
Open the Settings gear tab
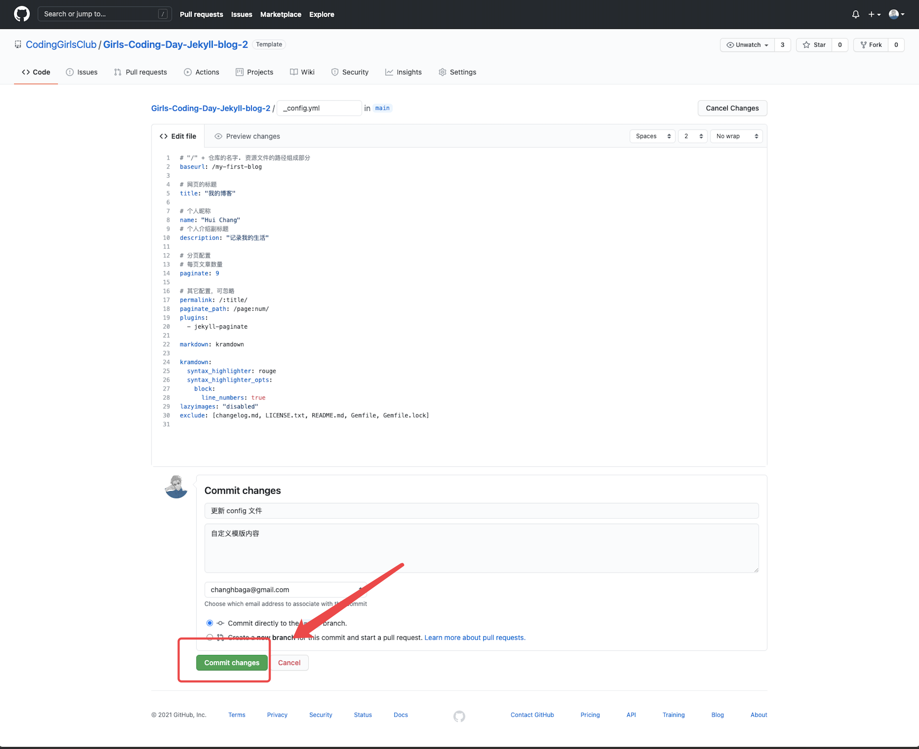click(x=457, y=72)
